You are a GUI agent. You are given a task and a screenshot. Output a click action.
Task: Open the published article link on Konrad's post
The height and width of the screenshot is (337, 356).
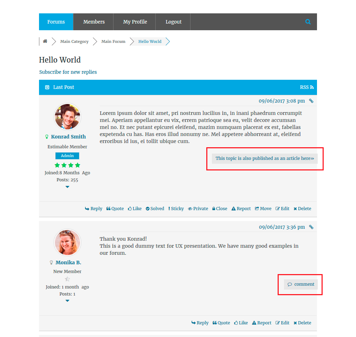click(264, 158)
